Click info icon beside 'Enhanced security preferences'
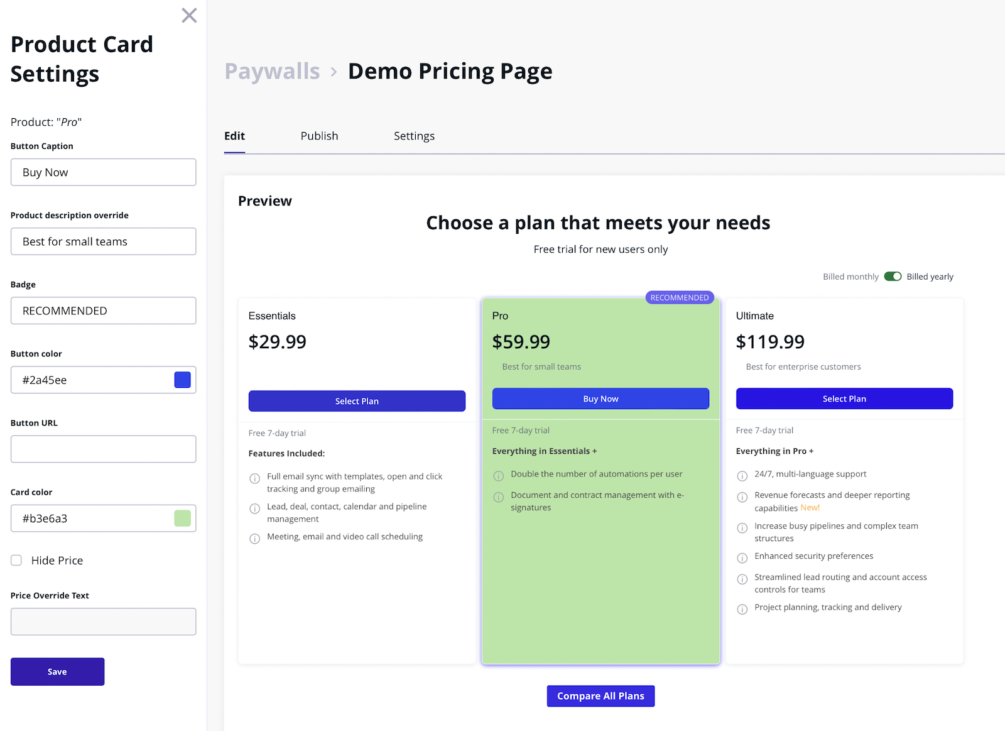This screenshot has height=731, width=1005. click(x=742, y=558)
